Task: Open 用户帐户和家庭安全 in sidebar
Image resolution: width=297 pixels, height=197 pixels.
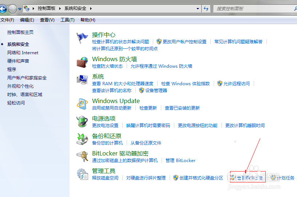Action: pos(27,78)
